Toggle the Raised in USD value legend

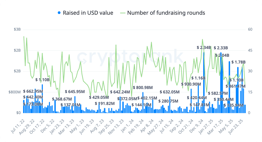pos(85,13)
